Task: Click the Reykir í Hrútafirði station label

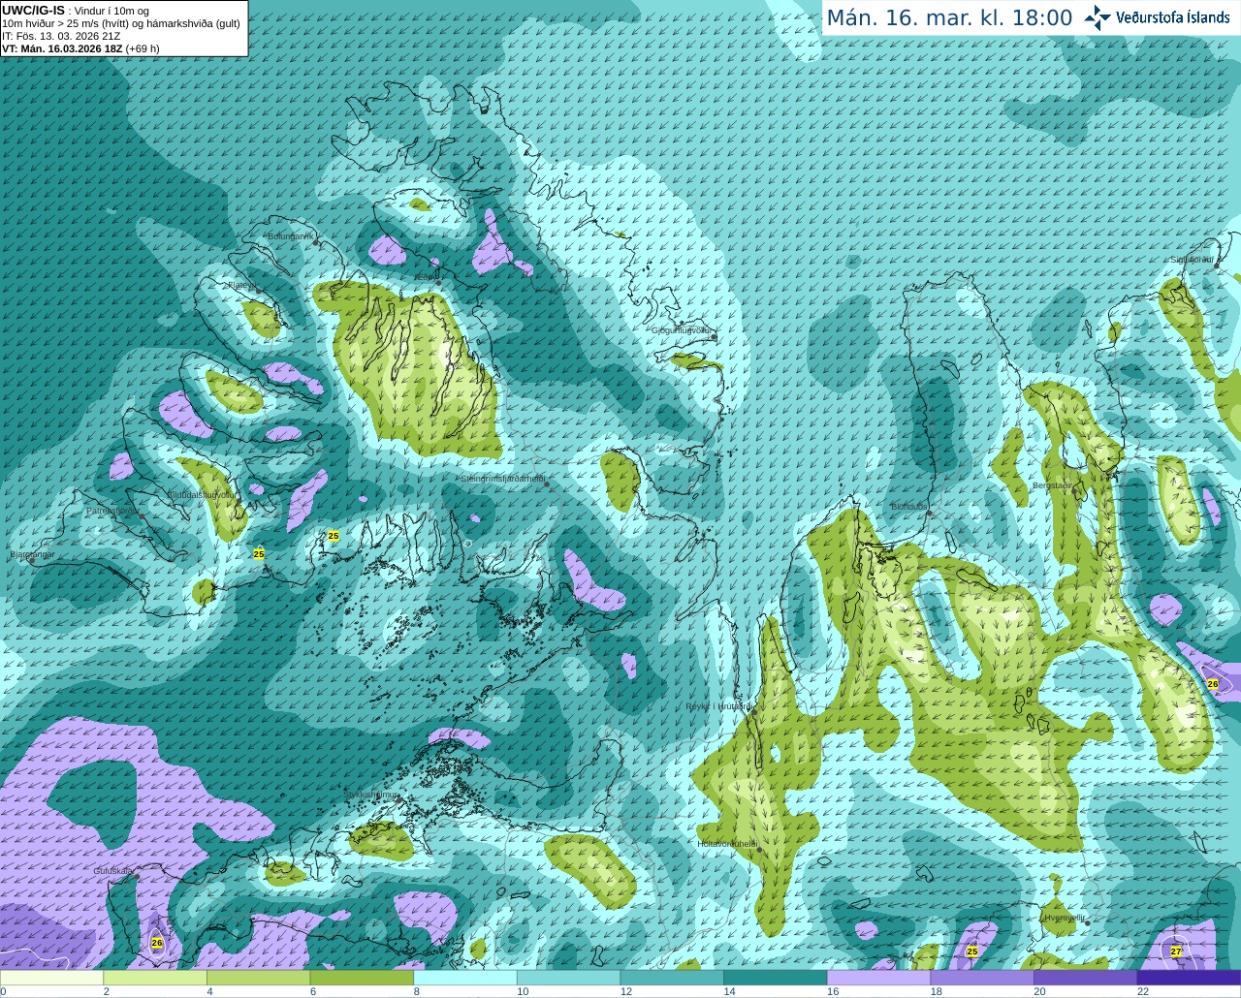Action: coord(719,706)
